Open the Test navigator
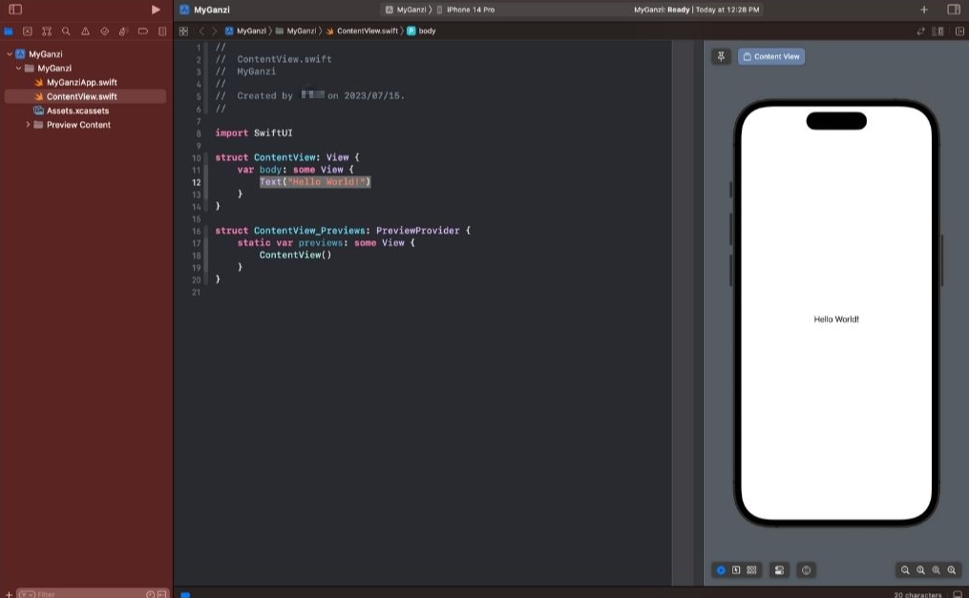The height and width of the screenshot is (598, 969). tap(104, 31)
